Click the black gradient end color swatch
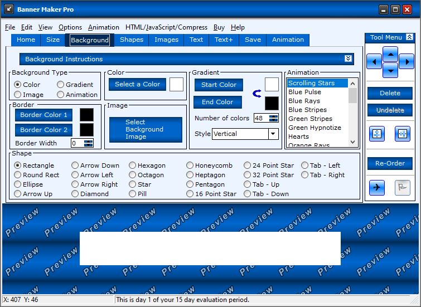This screenshot has height=307, width=421. (x=272, y=103)
